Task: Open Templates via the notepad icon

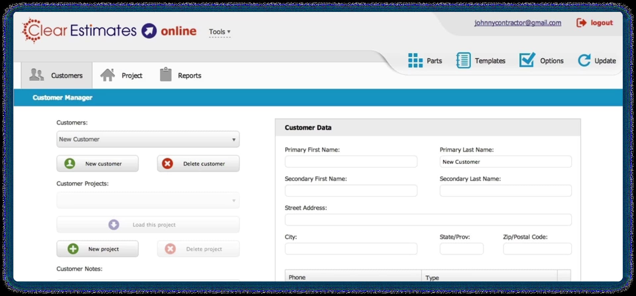Action: (463, 61)
